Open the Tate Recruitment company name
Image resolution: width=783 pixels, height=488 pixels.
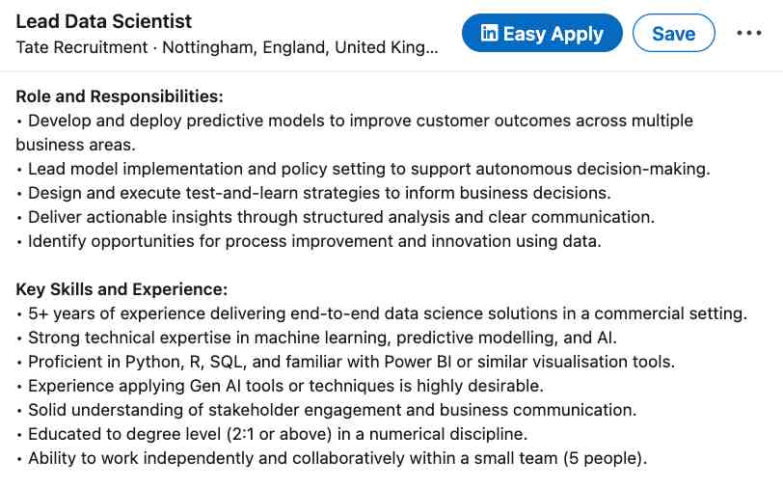(81, 46)
